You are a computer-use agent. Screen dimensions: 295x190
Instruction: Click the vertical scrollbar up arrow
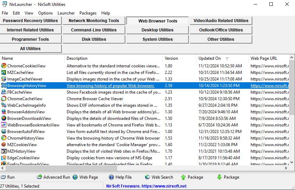point(292,57)
